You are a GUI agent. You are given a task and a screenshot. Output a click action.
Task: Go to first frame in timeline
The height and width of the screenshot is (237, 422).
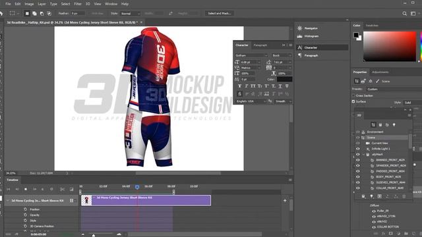9,190
